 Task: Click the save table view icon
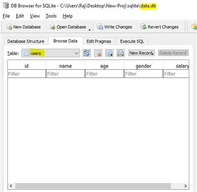(x=109, y=53)
